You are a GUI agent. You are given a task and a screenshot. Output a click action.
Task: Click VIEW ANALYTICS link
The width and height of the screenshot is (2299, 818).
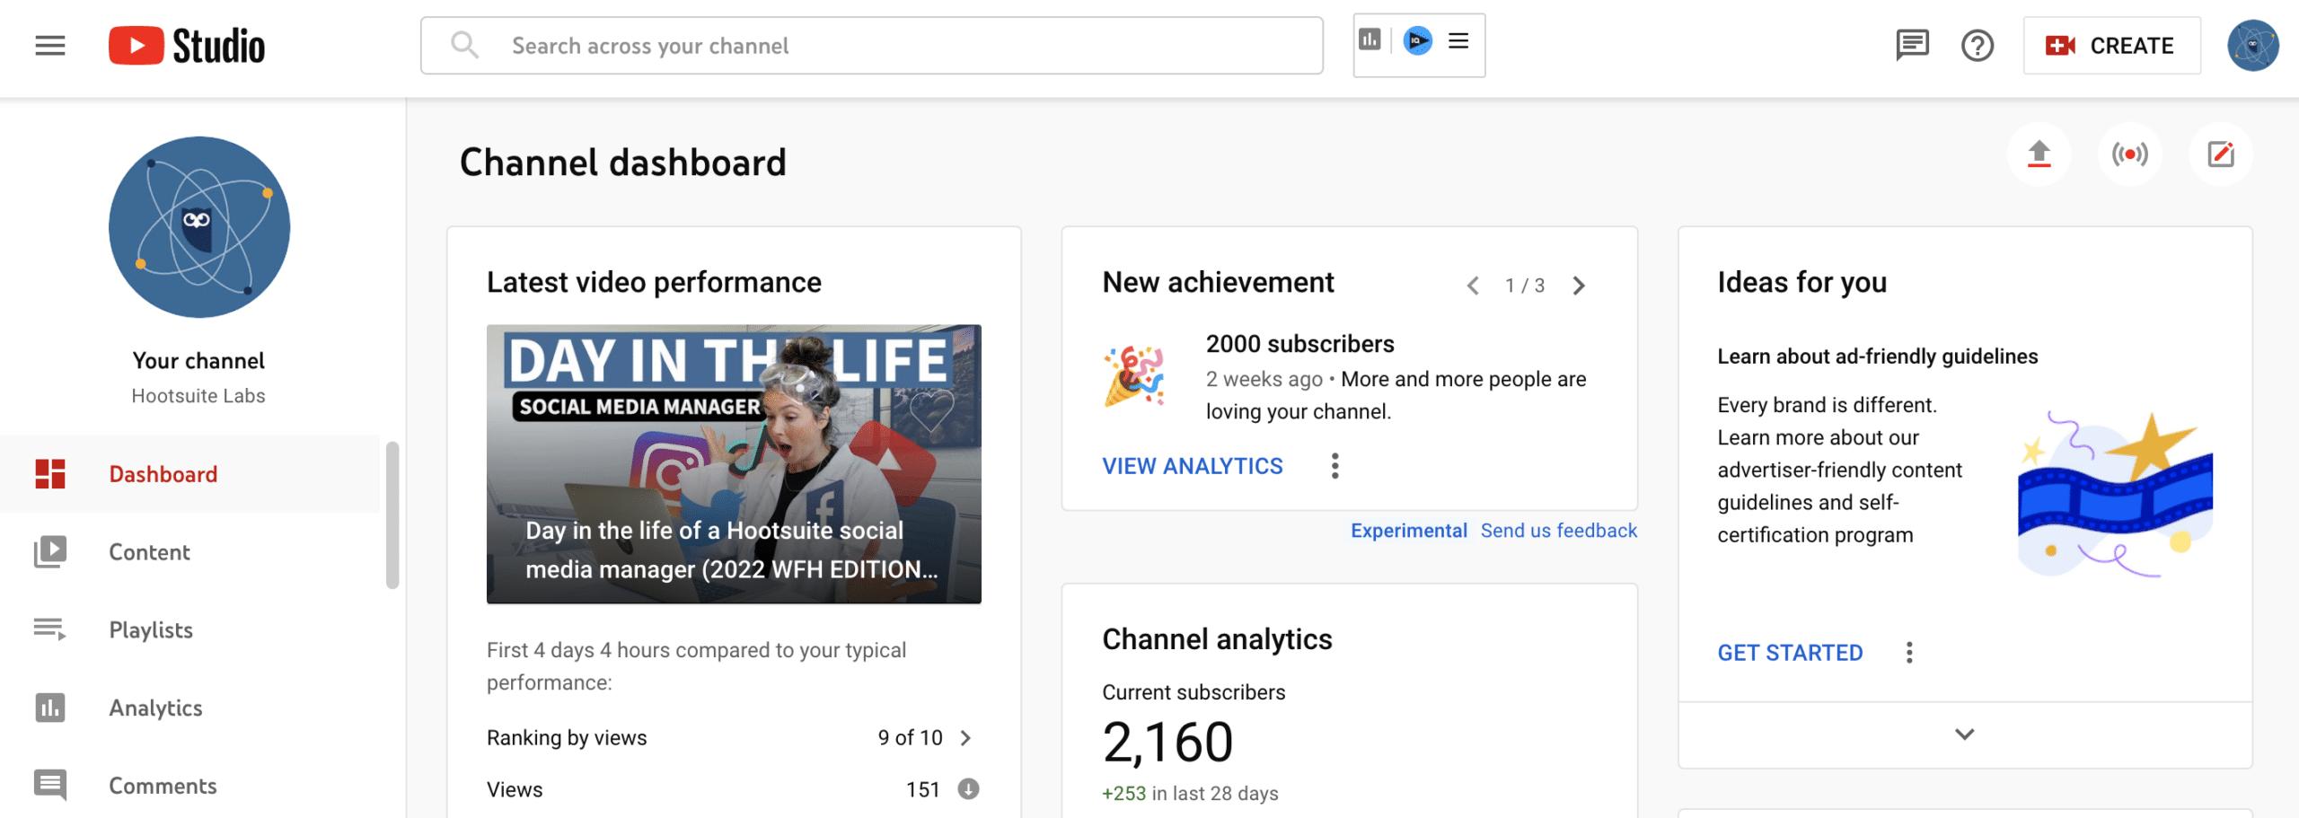(x=1193, y=466)
